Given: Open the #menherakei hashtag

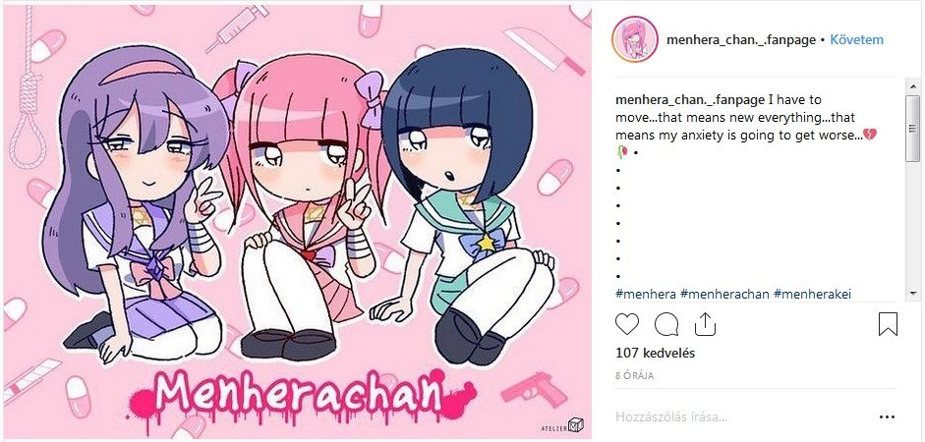Looking at the screenshot, I should (x=812, y=294).
